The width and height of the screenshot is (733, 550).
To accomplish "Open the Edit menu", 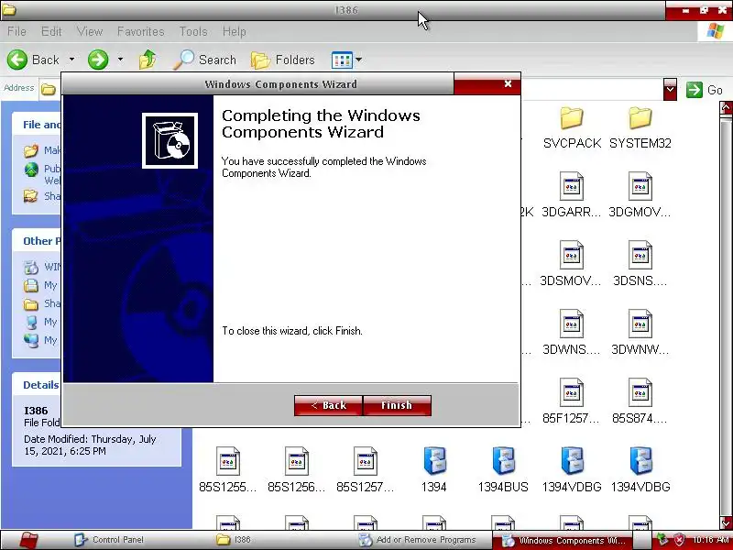I will pyautogui.click(x=51, y=31).
